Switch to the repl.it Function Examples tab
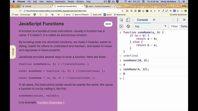The image size is (198, 111). point(100,6)
